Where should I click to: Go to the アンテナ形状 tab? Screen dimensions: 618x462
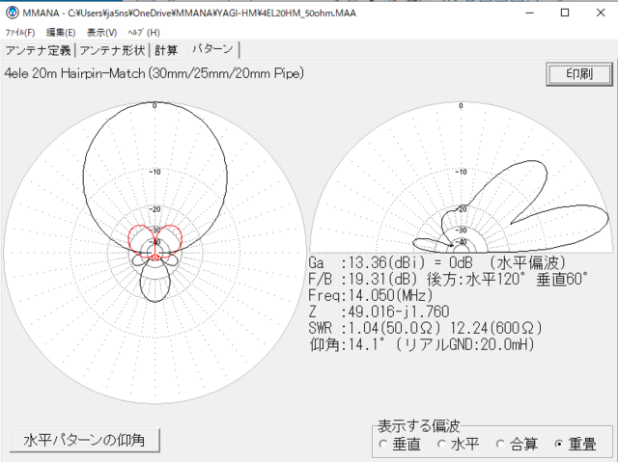[x=113, y=50]
